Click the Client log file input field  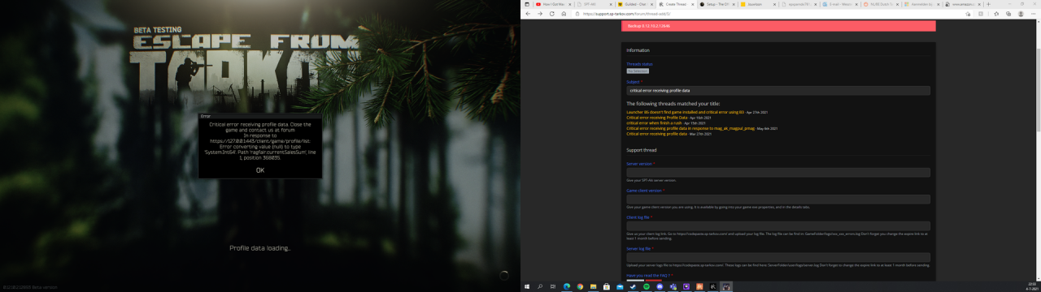tap(778, 226)
